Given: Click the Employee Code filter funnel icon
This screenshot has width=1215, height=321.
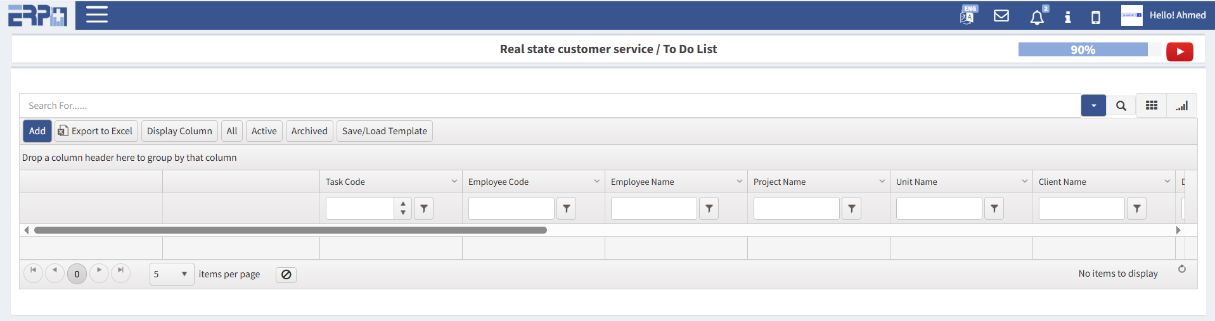Looking at the screenshot, I should (x=567, y=208).
